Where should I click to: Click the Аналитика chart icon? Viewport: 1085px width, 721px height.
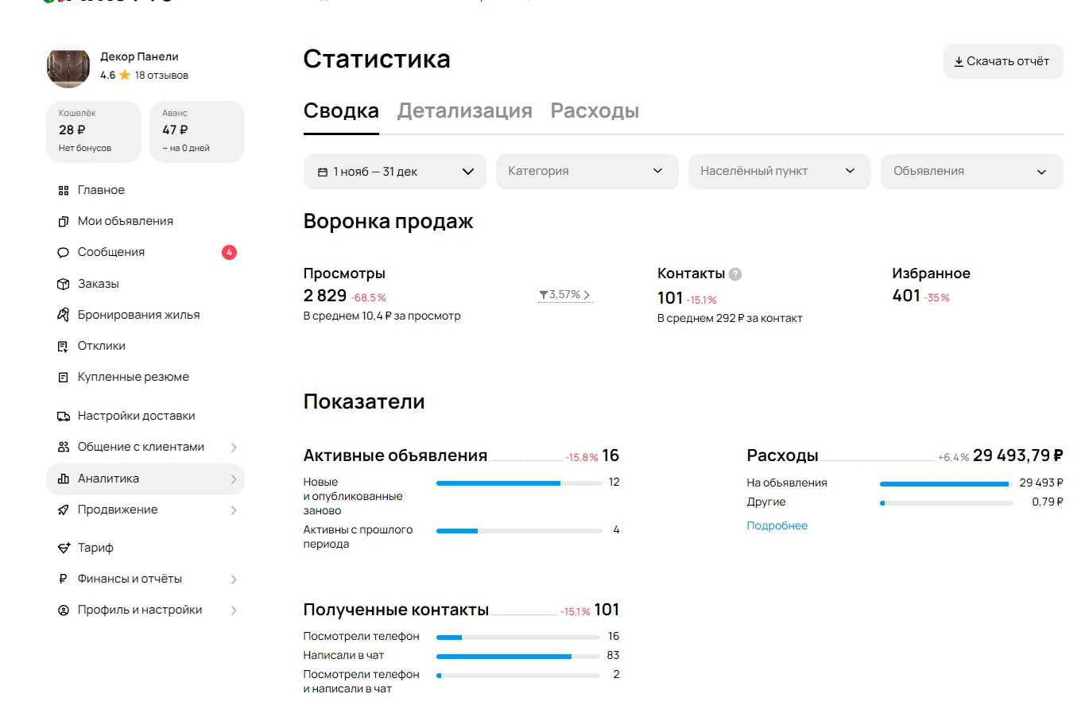click(x=64, y=479)
